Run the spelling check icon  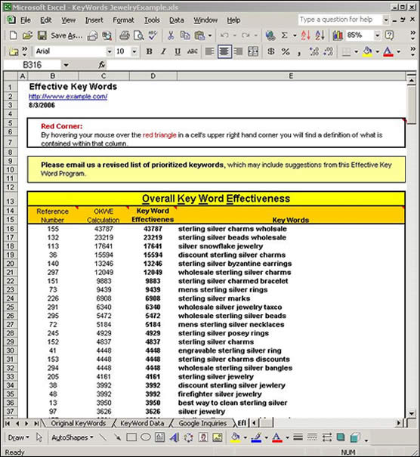click(153, 36)
